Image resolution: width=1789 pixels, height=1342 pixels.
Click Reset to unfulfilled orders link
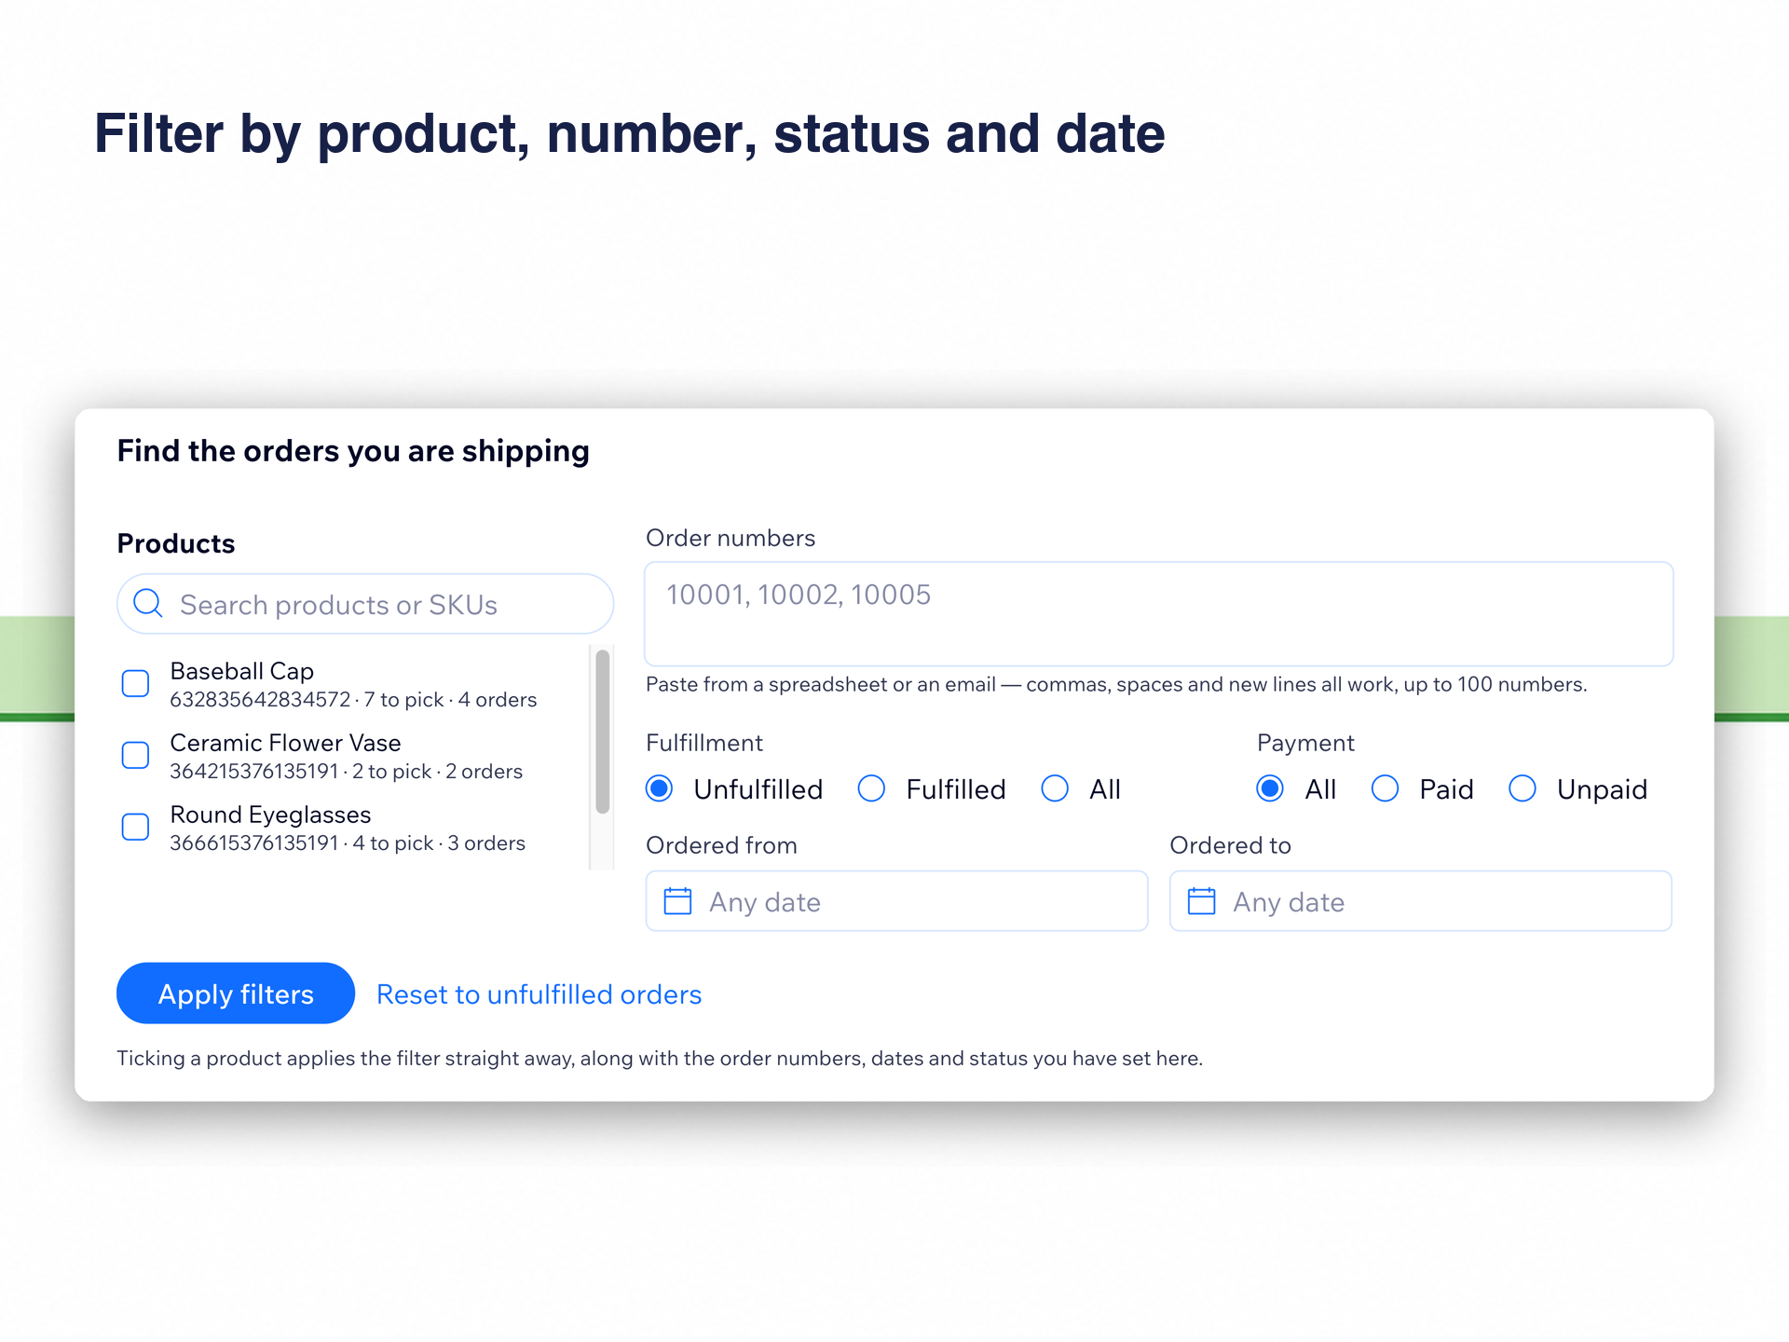[539, 994]
